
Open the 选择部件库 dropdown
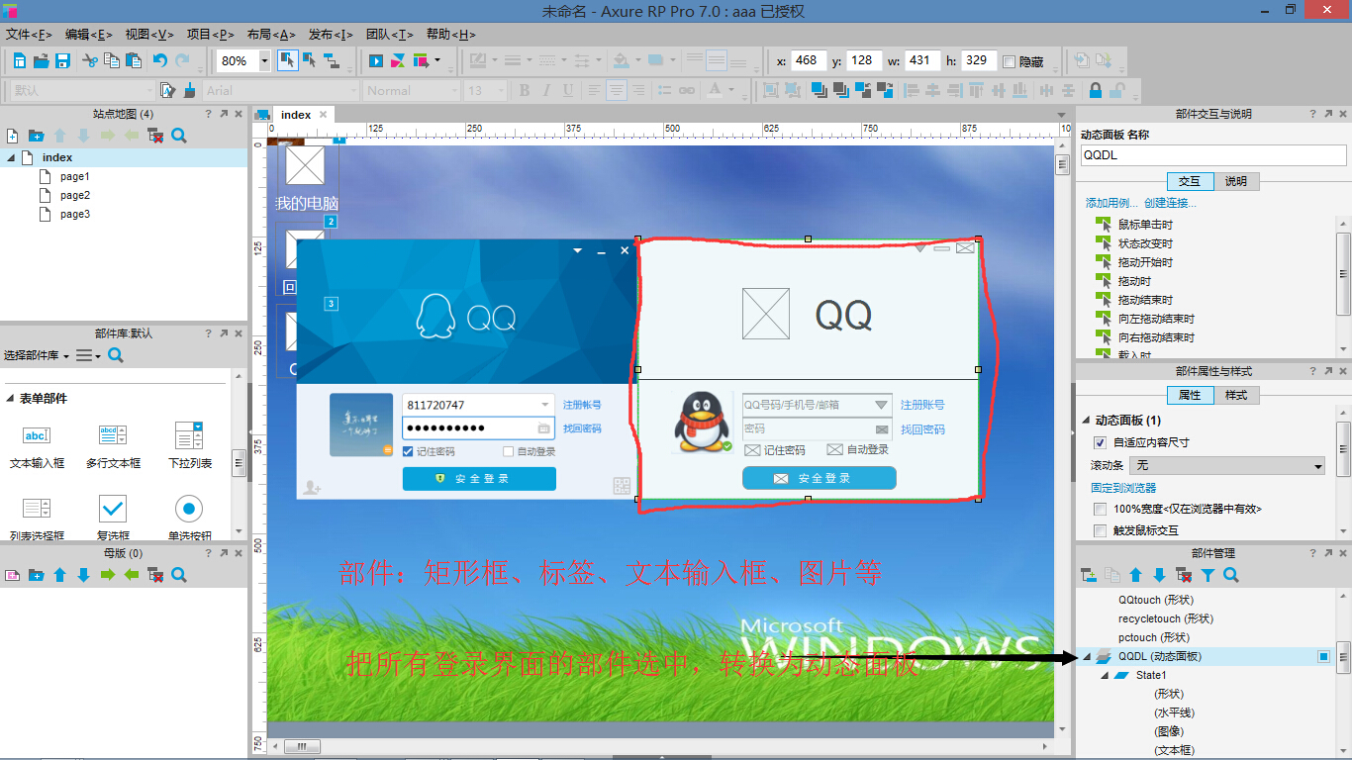point(37,355)
